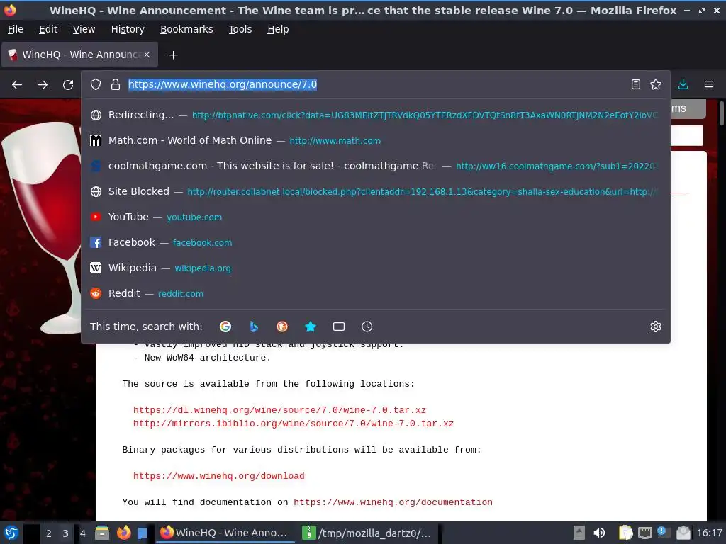Select the Wikipedia suggestion
Screen dimensions: 726x544
click(x=376, y=268)
